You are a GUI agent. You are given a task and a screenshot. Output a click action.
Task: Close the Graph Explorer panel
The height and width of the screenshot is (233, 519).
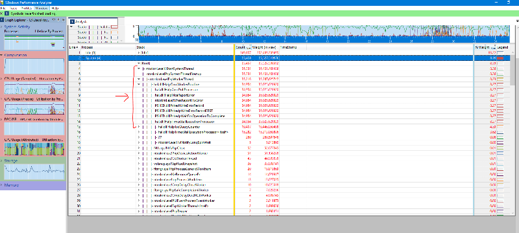click(x=64, y=20)
